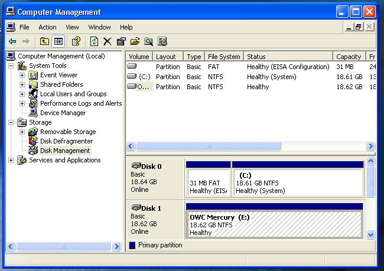This screenshot has height=271, width=384.
Task: Click the Back arrow toolbar icon
Action: 12,41
